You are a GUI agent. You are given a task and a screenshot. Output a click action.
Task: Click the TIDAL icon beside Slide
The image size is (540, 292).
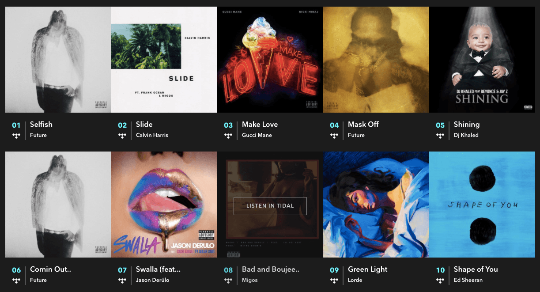[x=122, y=135]
